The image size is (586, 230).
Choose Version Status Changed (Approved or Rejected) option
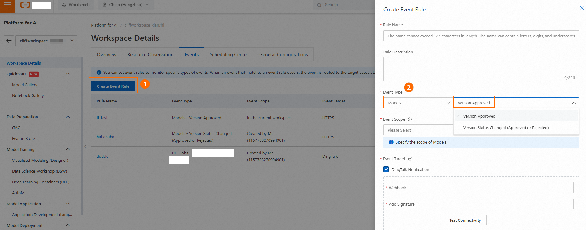tap(516, 128)
